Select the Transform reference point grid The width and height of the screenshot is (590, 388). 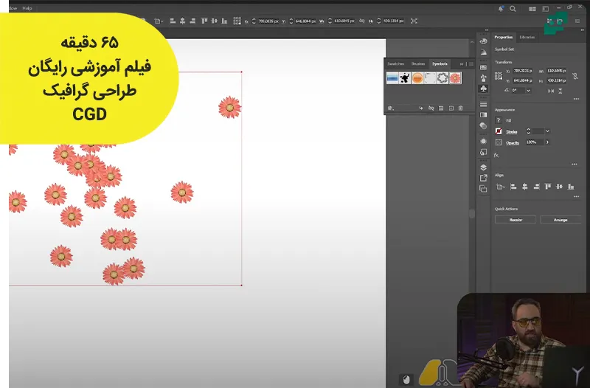point(499,75)
